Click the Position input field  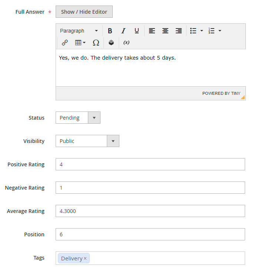(150, 234)
